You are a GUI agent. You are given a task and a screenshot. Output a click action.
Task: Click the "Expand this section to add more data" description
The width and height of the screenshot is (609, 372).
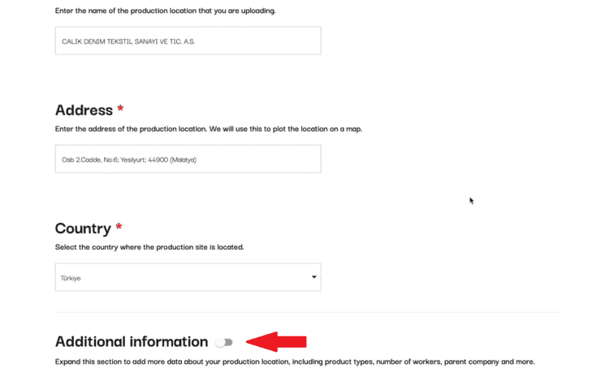295,361
